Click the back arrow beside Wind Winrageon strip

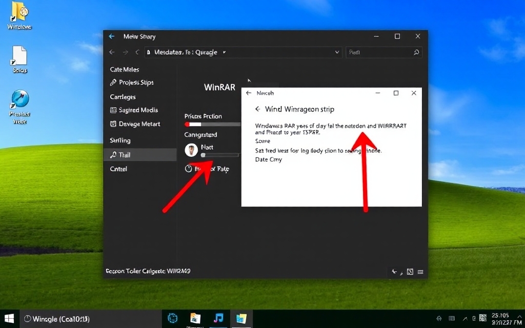(257, 109)
